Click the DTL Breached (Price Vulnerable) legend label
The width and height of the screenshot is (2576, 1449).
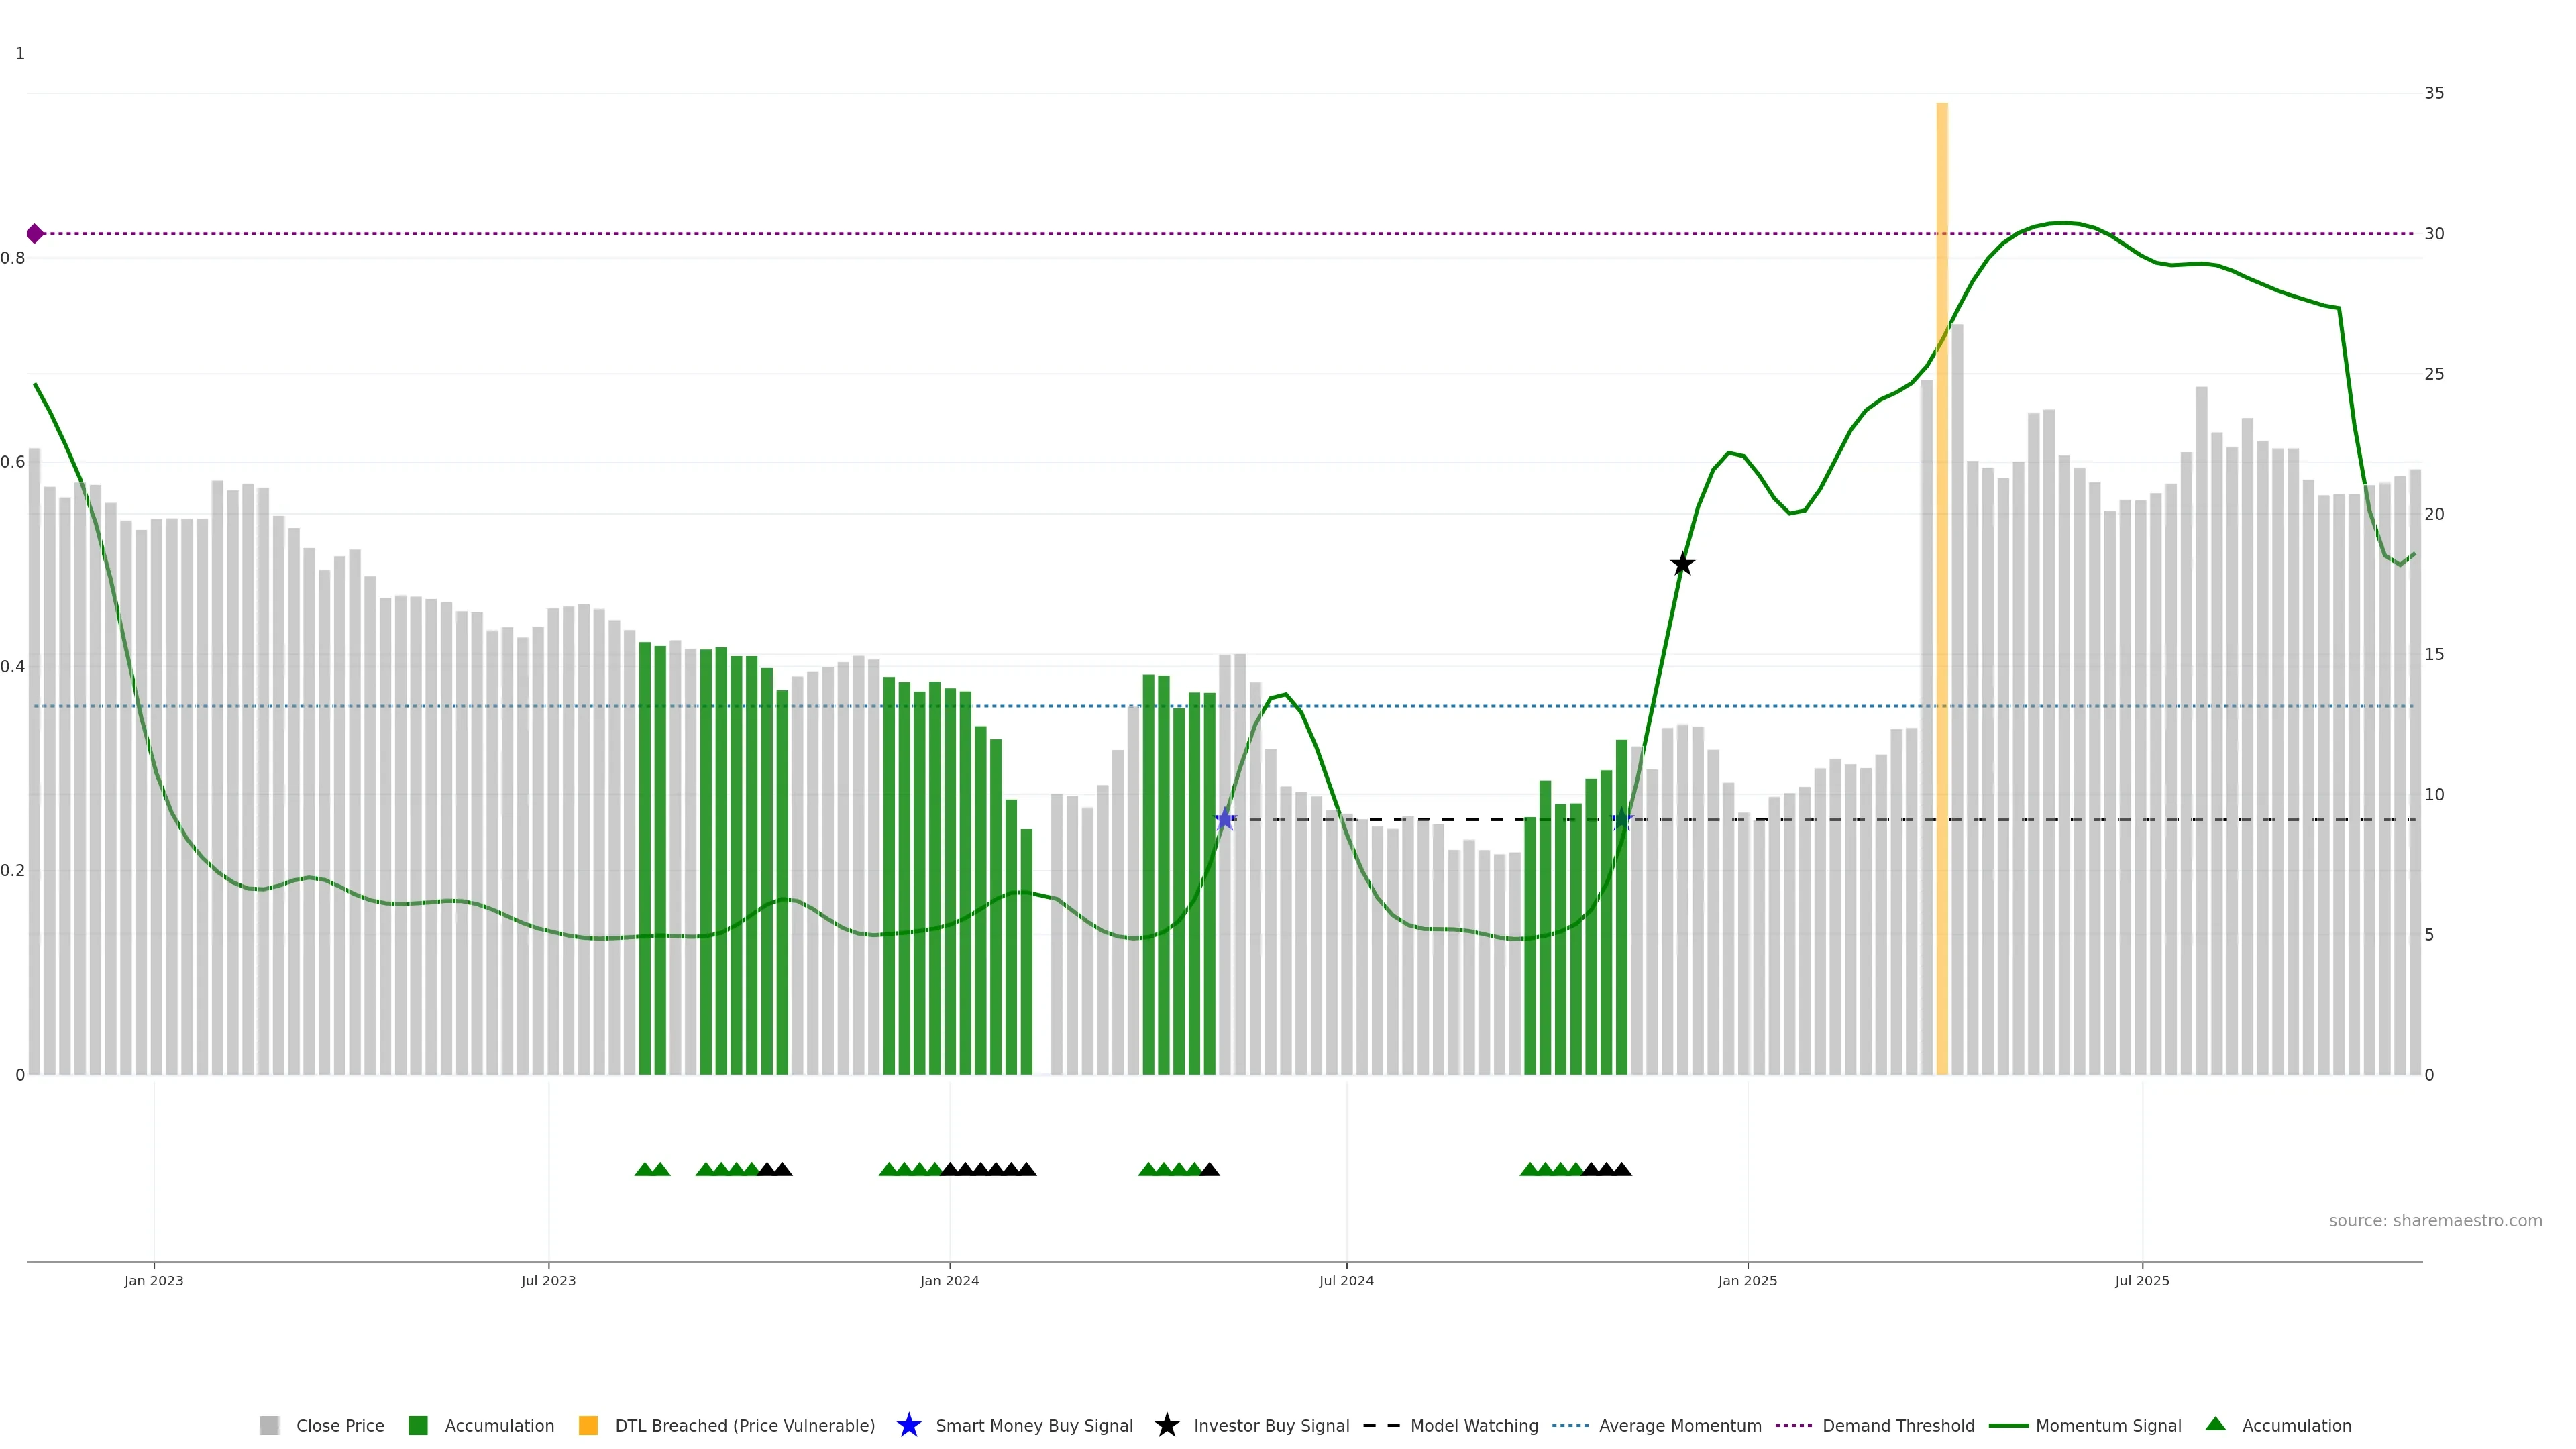click(x=744, y=1426)
